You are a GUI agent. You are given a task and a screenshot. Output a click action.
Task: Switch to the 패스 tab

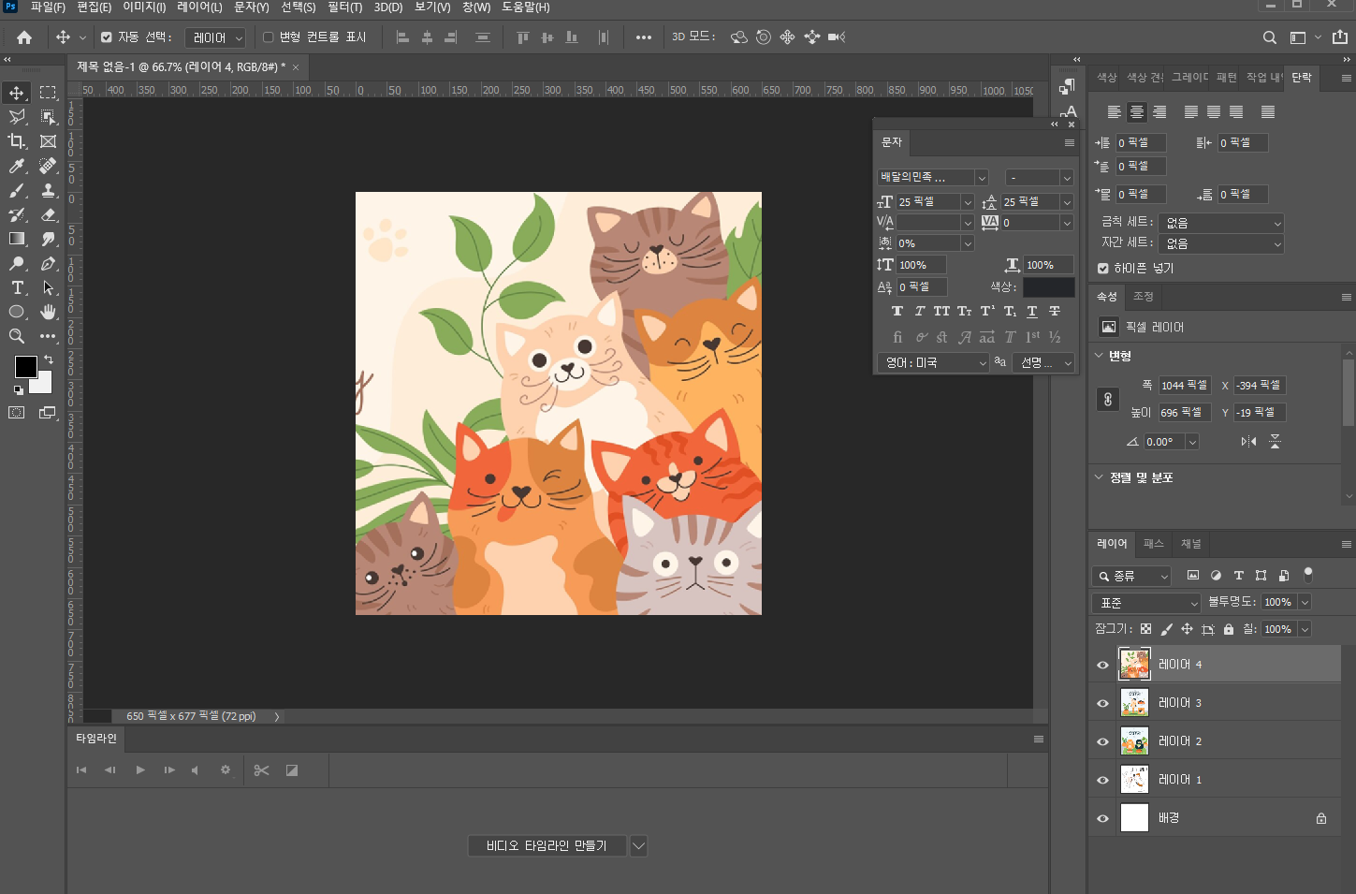(x=1154, y=544)
